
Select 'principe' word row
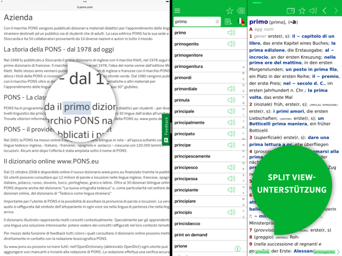(209, 145)
